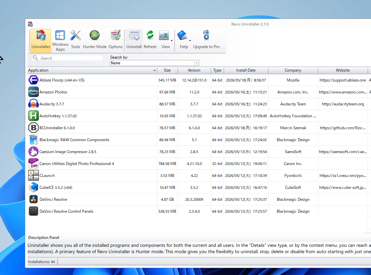
Task: Click the Canon DPP icon
Action: tap(34, 163)
